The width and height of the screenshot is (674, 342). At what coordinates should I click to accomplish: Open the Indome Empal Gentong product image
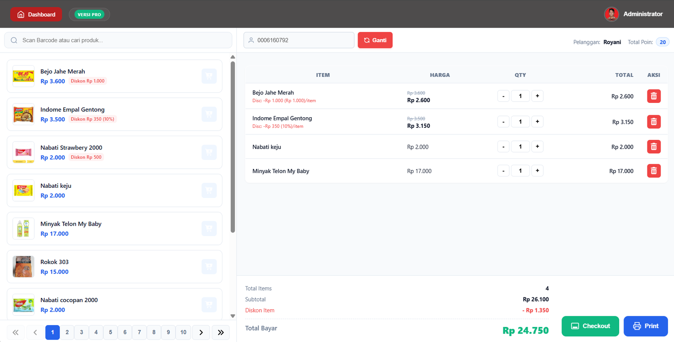[x=24, y=114]
